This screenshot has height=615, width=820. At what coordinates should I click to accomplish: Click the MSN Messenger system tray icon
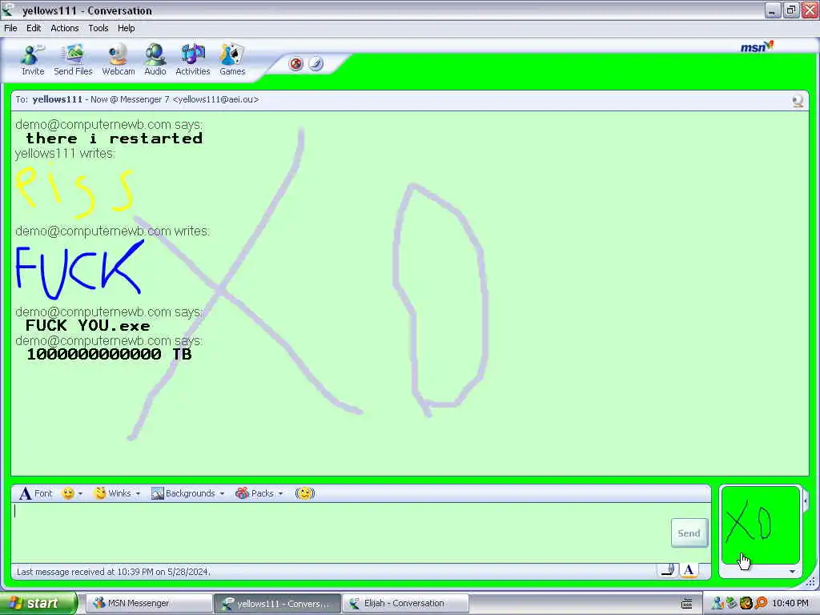[718, 604]
